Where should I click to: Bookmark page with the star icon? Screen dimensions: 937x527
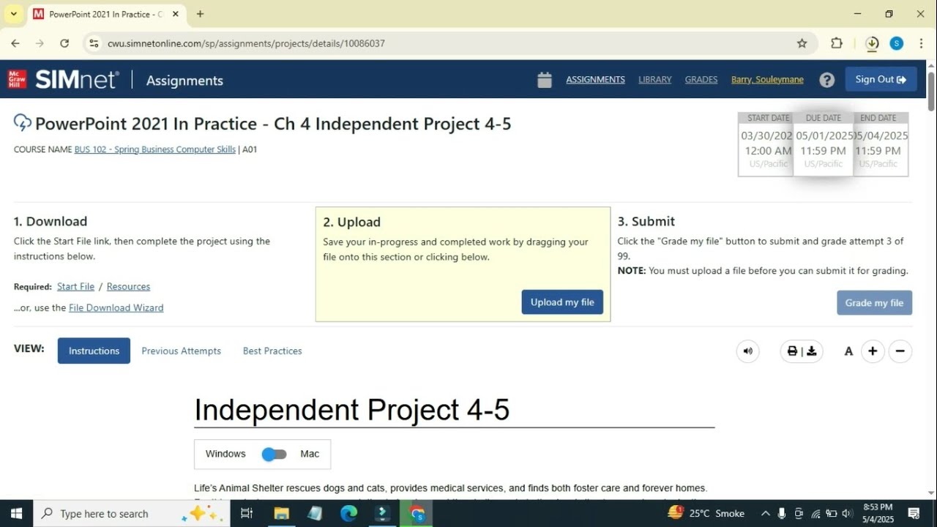click(802, 43)
